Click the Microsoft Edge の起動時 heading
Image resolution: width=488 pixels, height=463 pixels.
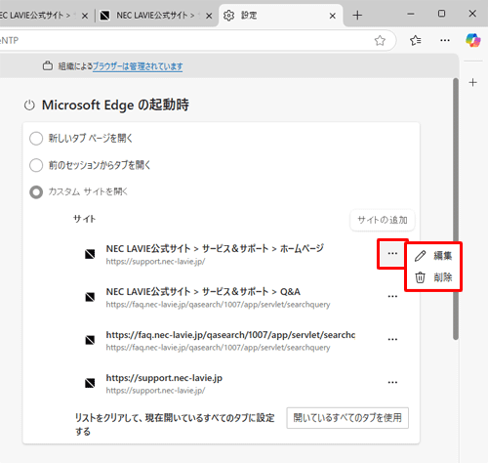115,105
